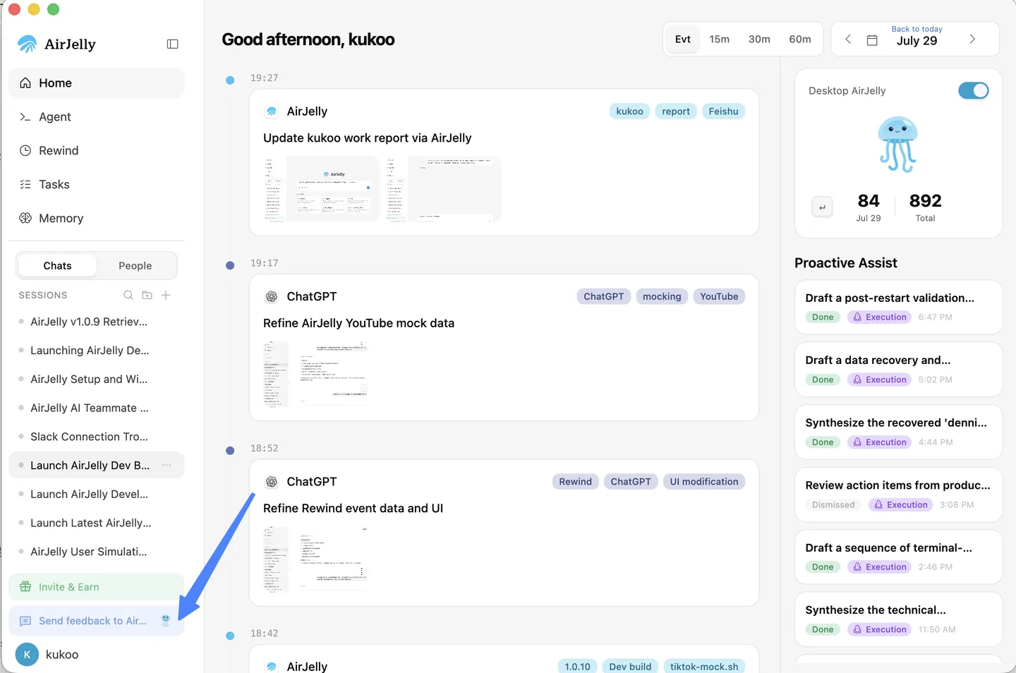This screenshot has height=673, width=1016.
Task: Add a new session with the plus icon
Action: coord(166,295)
